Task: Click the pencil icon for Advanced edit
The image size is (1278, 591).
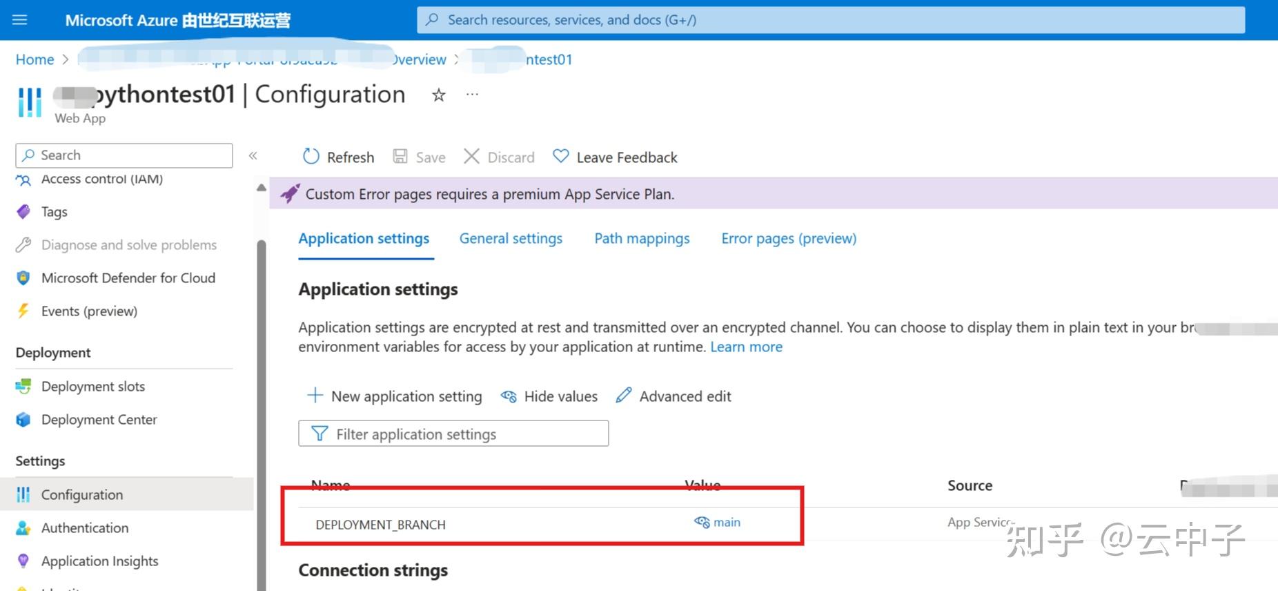Action: (x=624, y=395)
